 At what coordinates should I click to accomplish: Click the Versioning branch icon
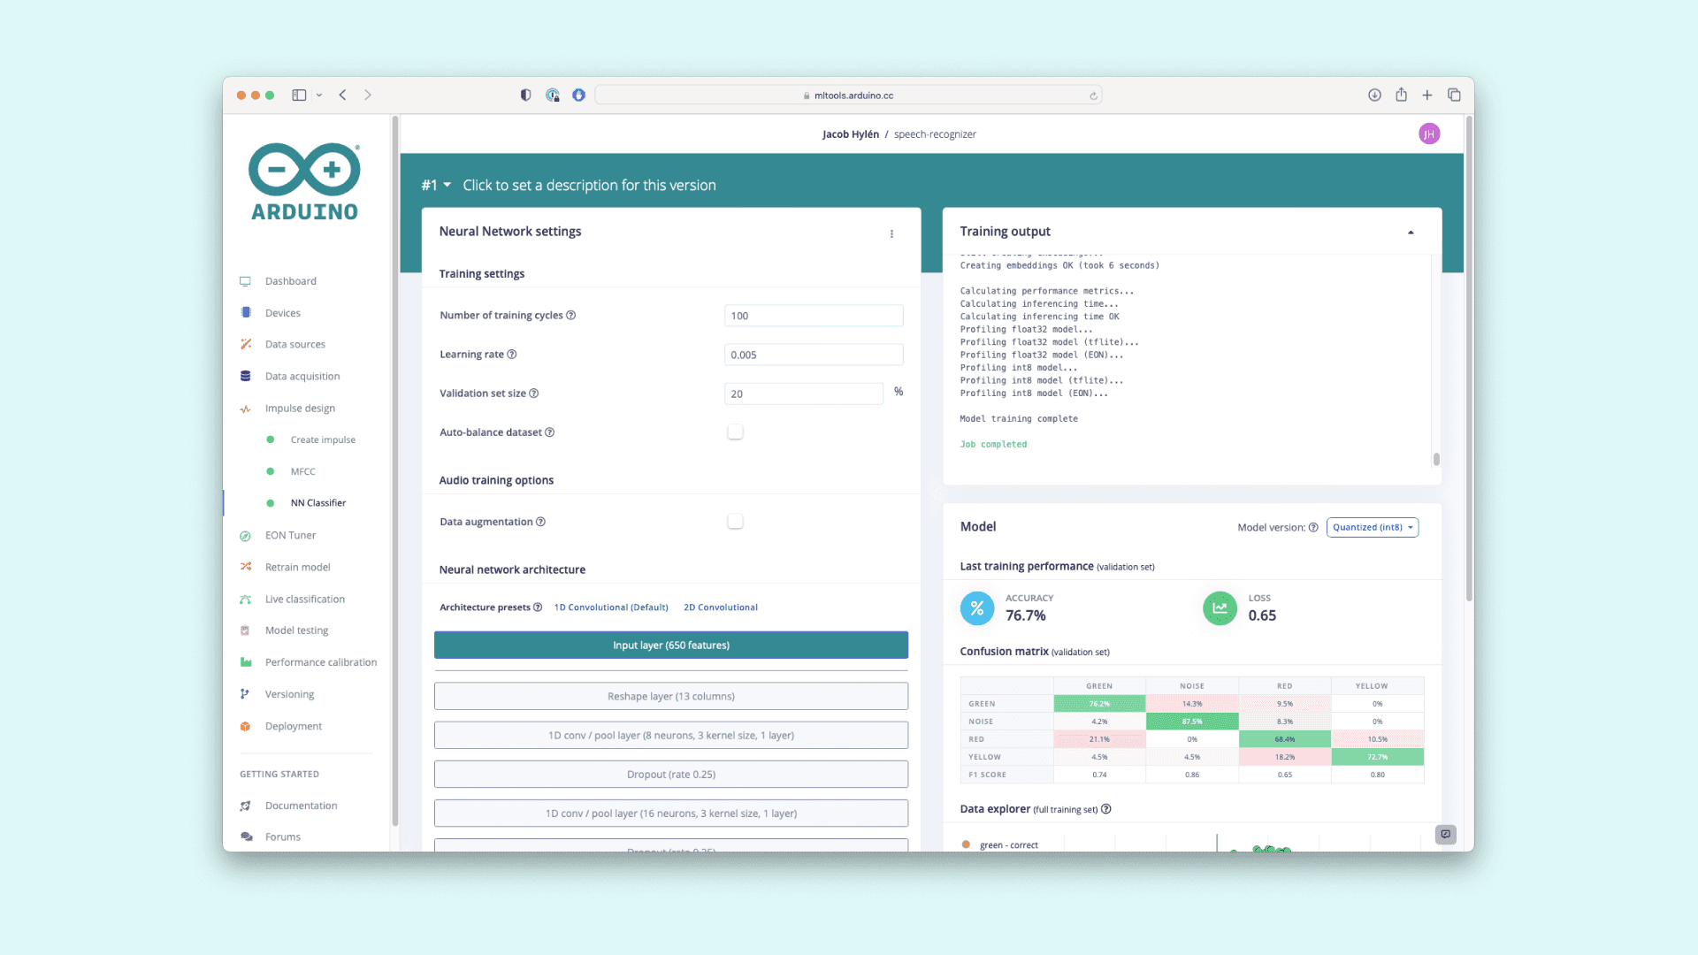point(245,694)
